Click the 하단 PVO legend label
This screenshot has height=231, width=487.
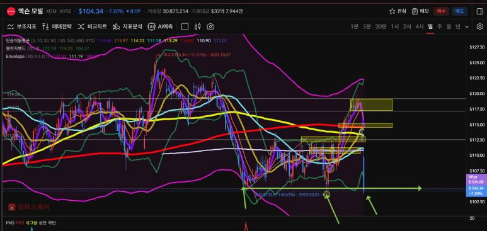tap(52, 223)
